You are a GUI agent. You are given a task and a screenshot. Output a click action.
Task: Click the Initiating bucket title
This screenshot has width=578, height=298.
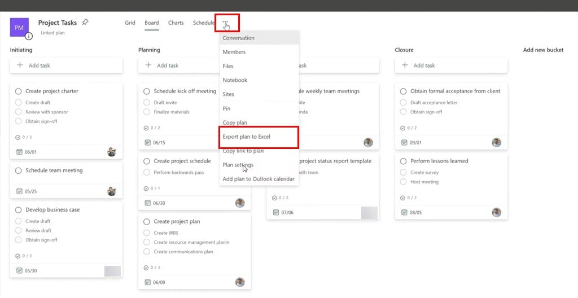click(21, 50)
